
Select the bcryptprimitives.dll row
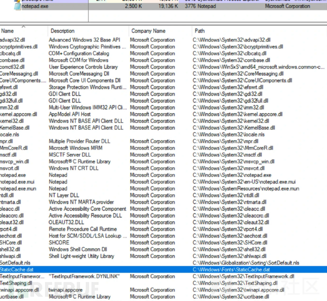point(21,47)
